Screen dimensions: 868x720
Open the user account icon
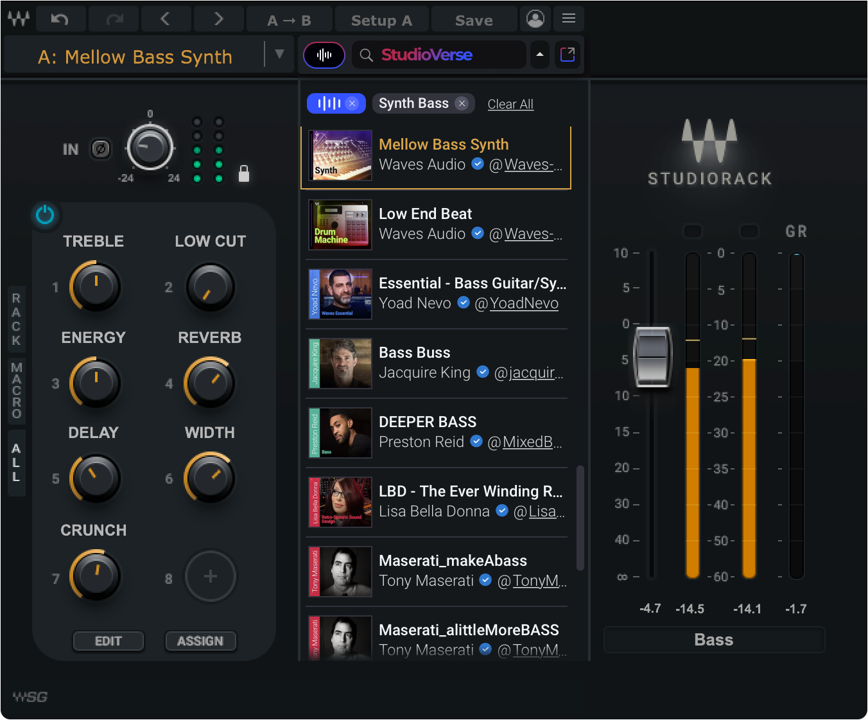pos(535,19)
